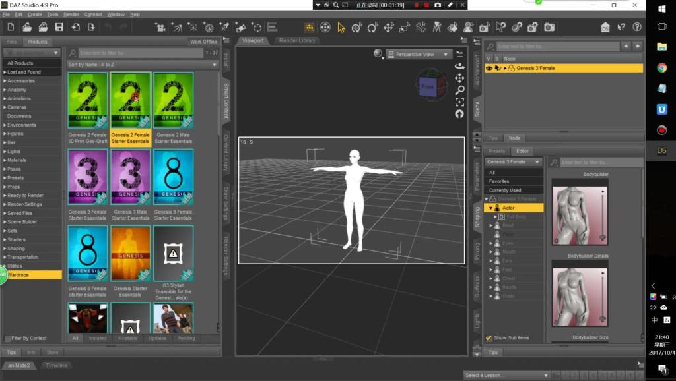
Task: Click the Open file folder icon
Action: click(x=26, y=27)
